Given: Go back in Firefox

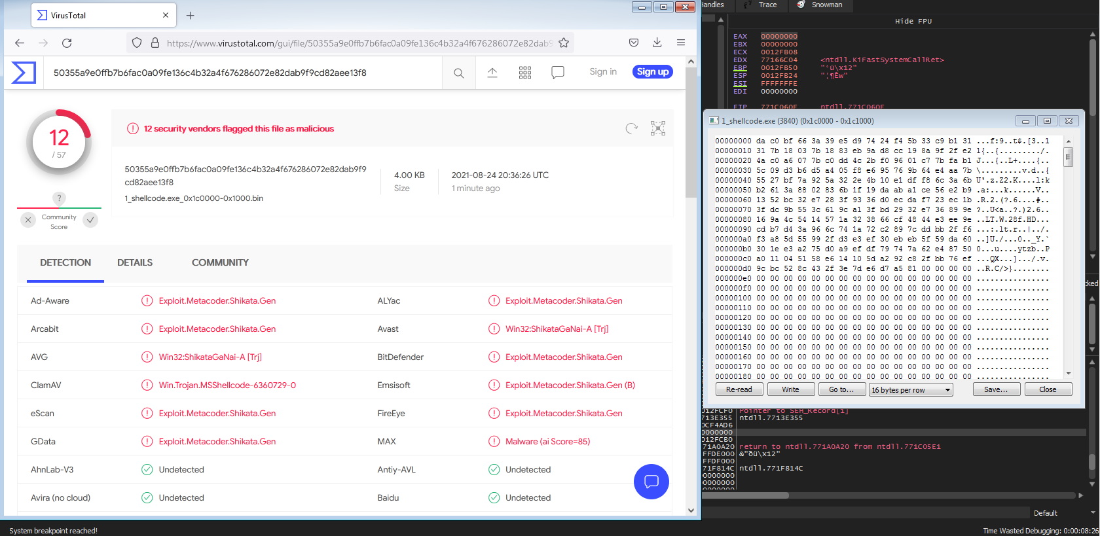Looking at the screenshot, I should tap(20, 43).
